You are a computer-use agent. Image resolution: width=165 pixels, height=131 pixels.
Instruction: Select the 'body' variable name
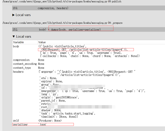coord(16,46)
